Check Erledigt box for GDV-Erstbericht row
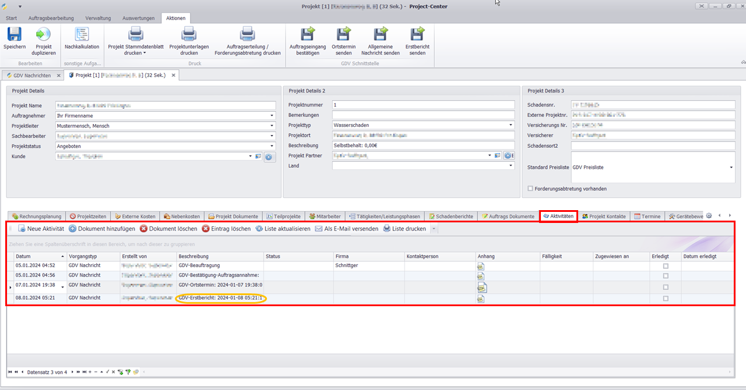 pyautogui.click(x=666, y=299)
